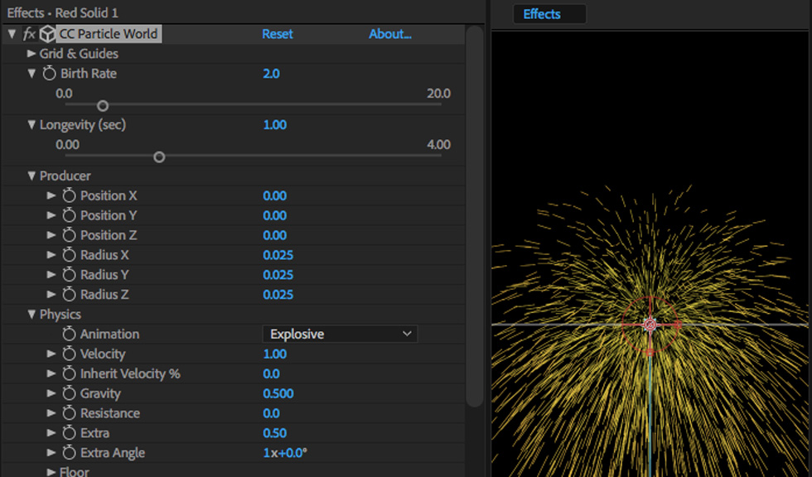Click the Resistance value 0.0

click(x=271, y=413)
